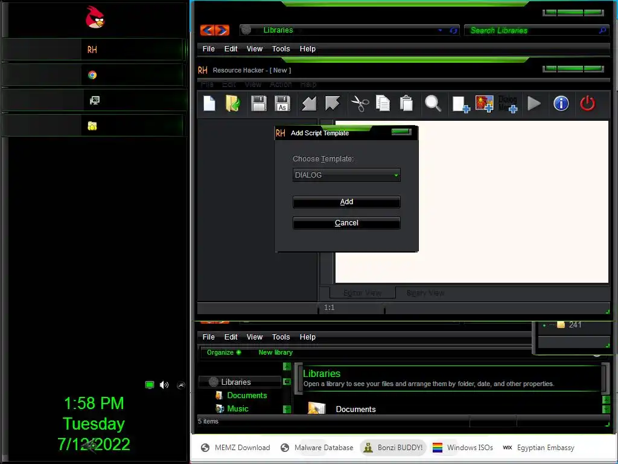Open the Organize dropdown menu
Screen dimensions: 618x464
pos(223,352)
